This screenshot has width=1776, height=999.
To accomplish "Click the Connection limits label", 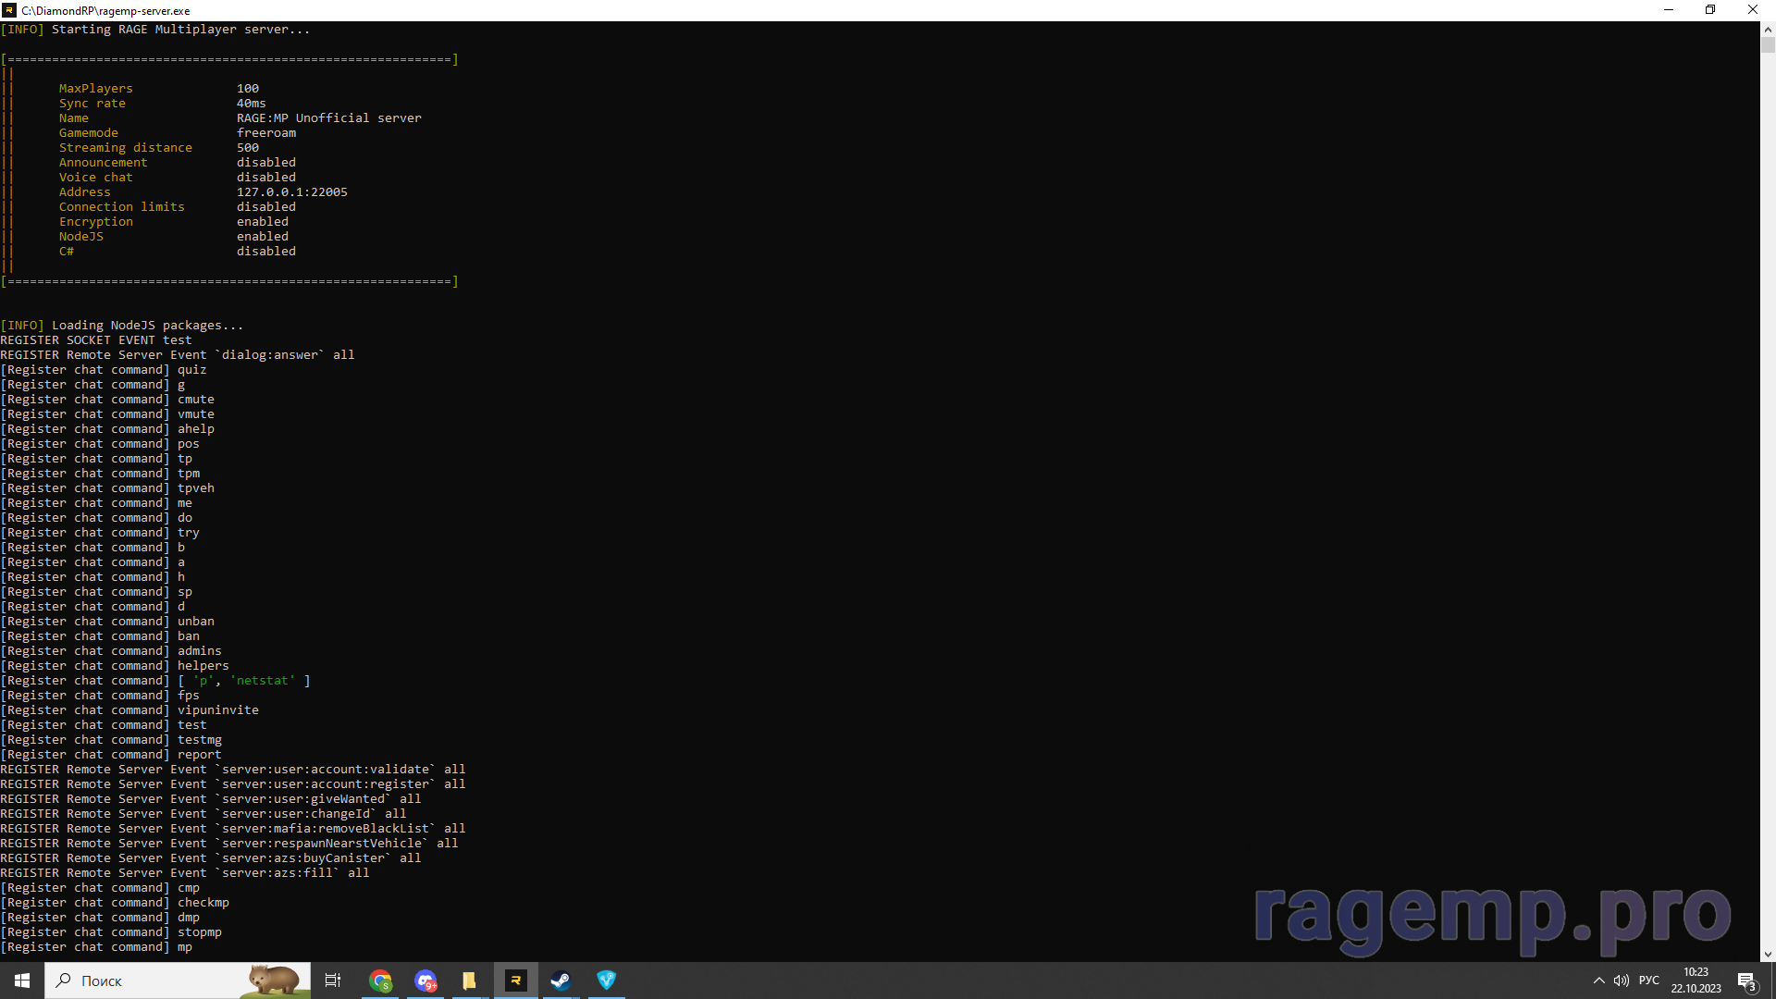I will [122, 207].
